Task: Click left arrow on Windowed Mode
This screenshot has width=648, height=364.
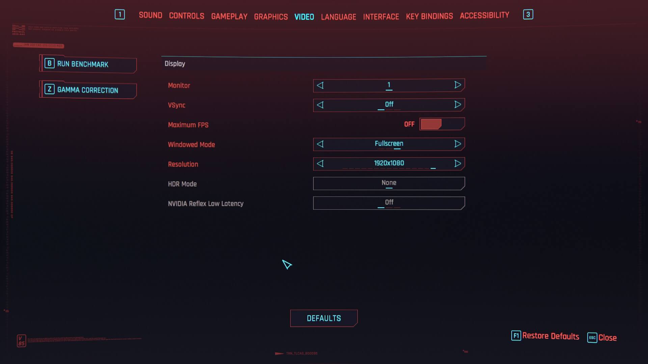Action: click(320, 144)
